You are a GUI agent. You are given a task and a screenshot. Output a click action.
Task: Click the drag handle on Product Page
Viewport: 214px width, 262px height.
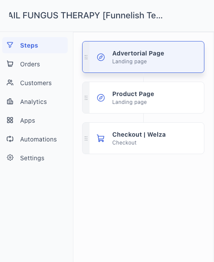[86, 98]
